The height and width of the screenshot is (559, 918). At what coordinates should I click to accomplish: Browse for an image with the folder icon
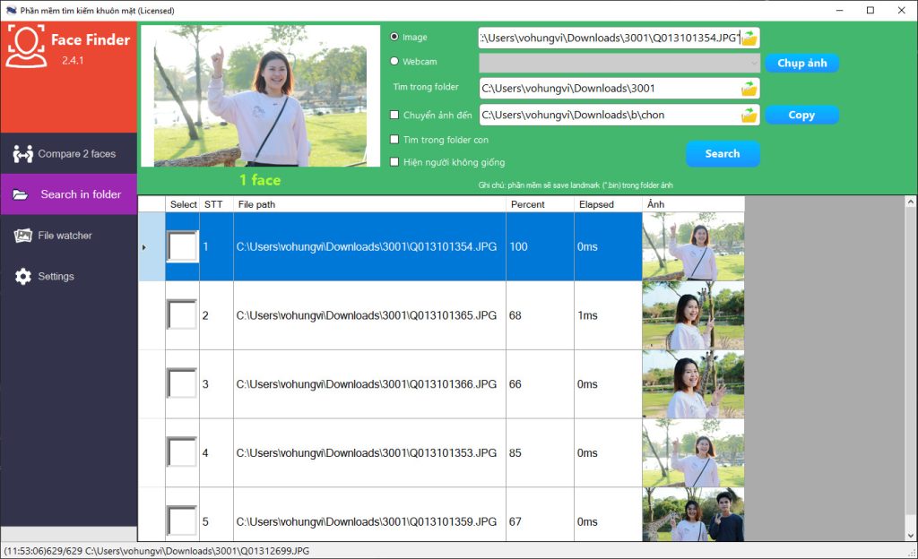[x=748, y=37]
